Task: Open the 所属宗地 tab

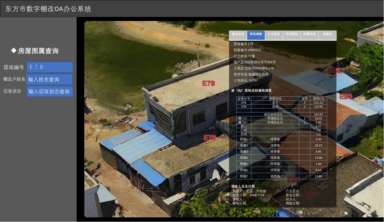Action: (x=310, y=35)
